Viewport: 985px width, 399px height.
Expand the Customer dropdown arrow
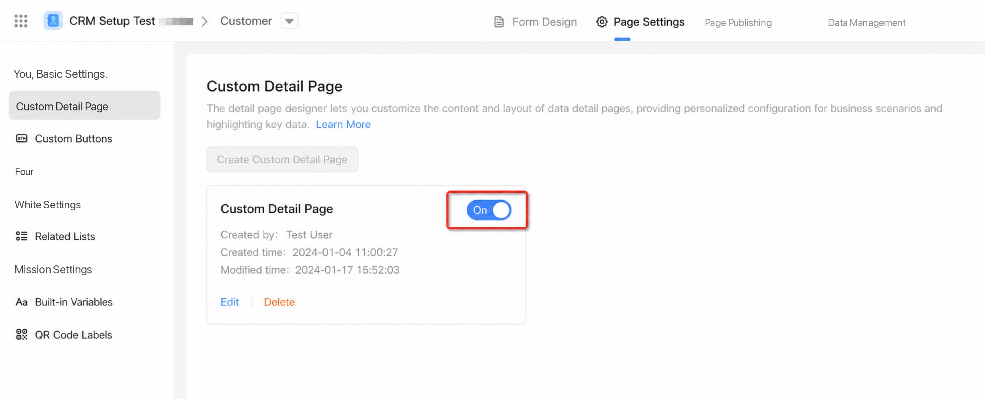(289, 21)
